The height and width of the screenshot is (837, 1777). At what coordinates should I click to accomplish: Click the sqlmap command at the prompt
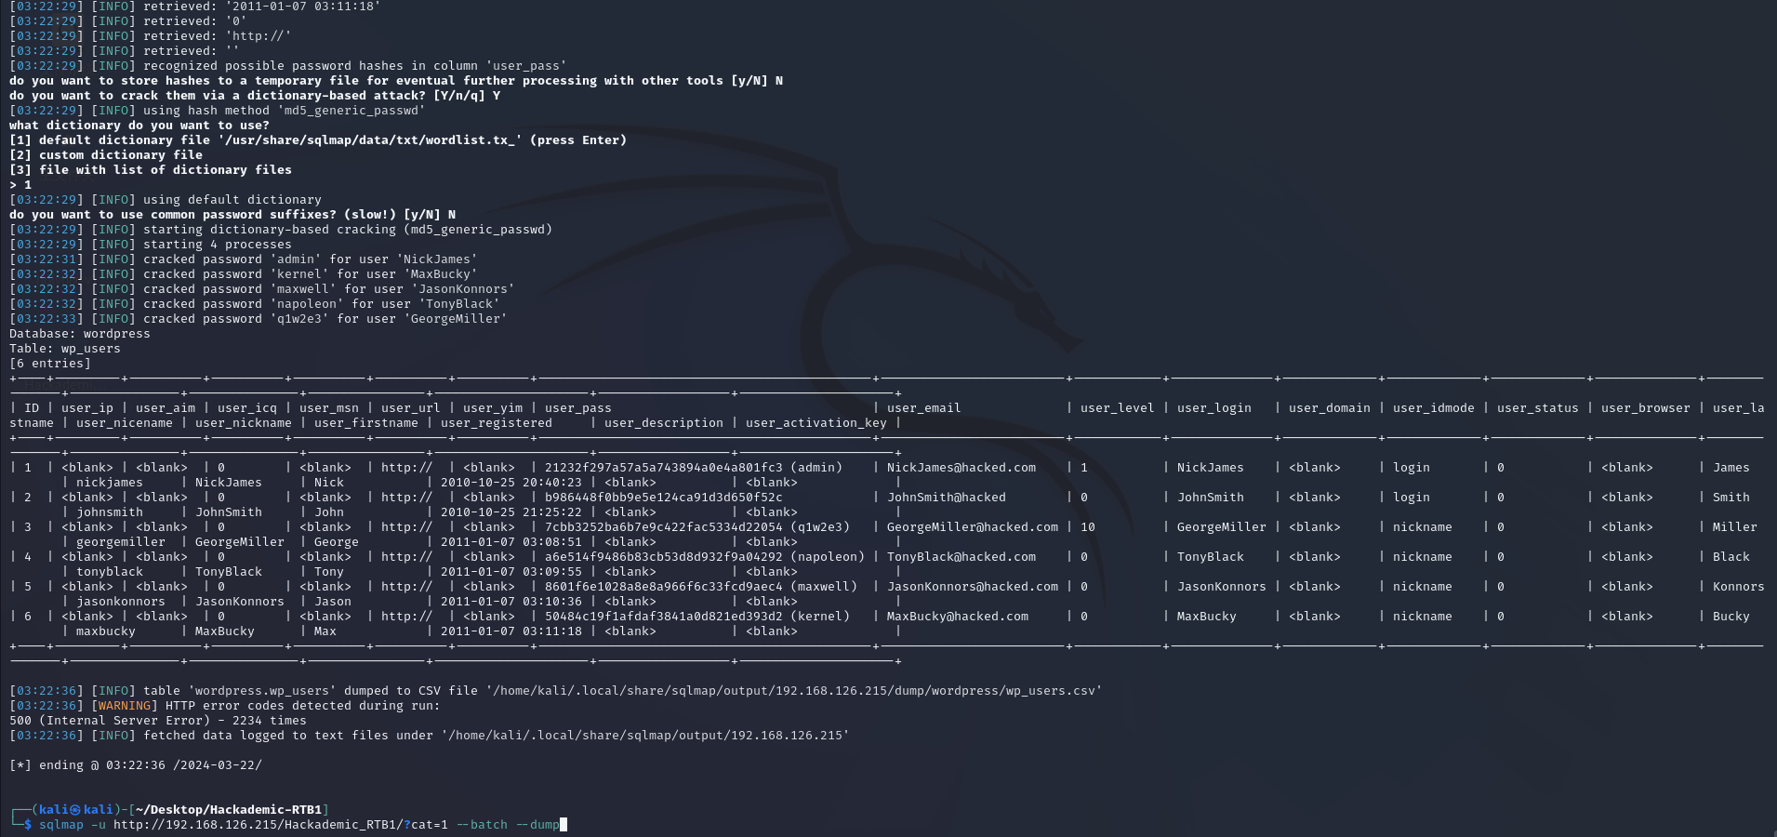pyautogui.click(x=298, y=825)
